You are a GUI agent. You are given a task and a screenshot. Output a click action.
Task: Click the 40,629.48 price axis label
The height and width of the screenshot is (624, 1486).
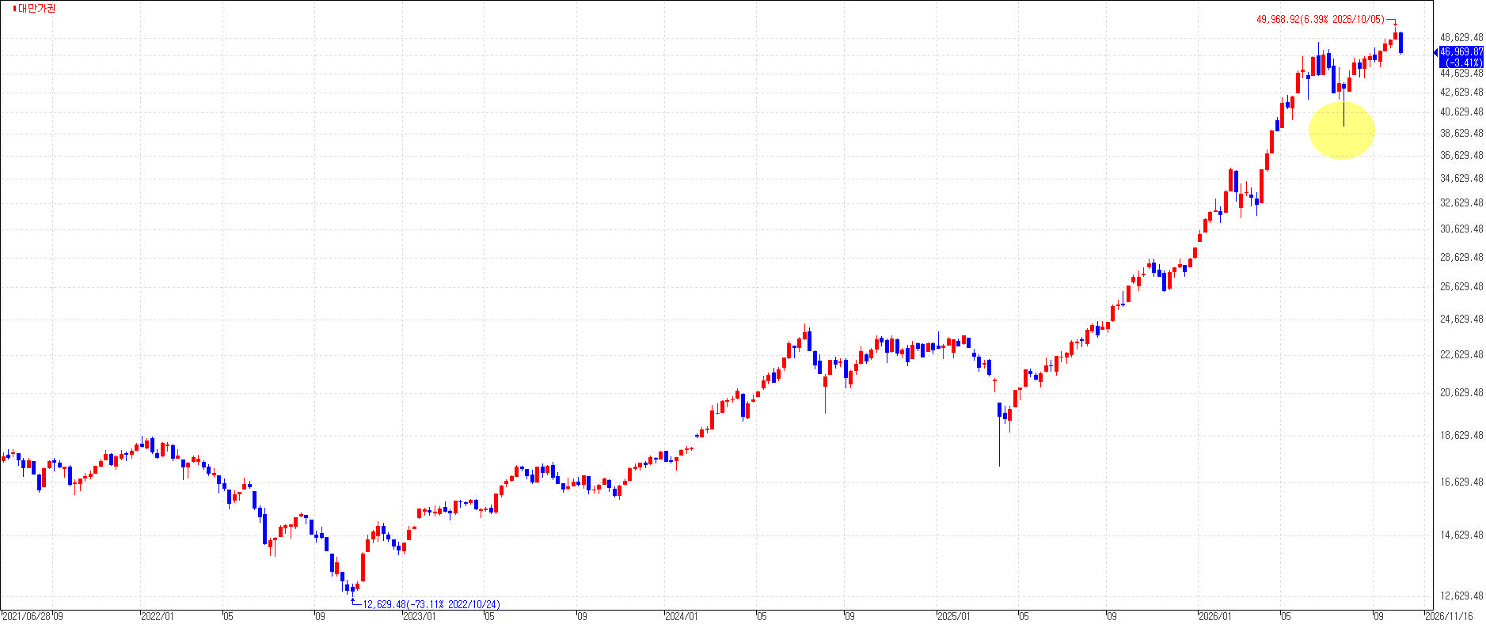[x=1461, y=112]
